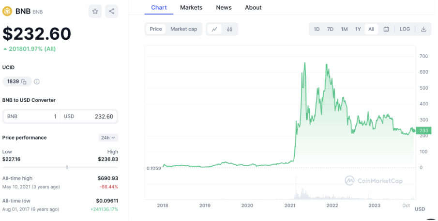Open the Markets tab
The image size is (438, 221).
coord(191,8)
